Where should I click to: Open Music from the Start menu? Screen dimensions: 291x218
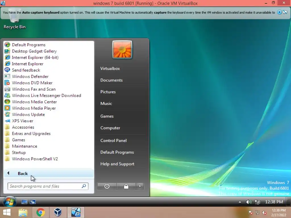(x=106, y=103)
